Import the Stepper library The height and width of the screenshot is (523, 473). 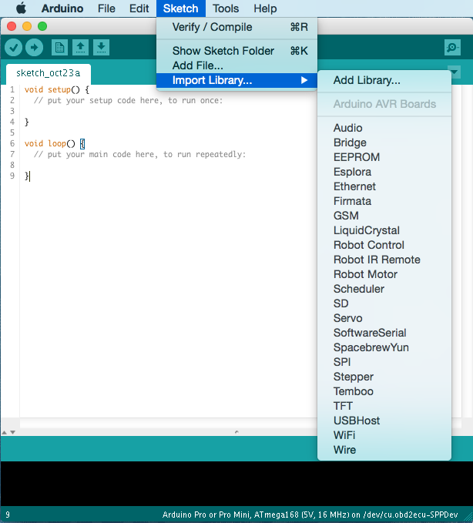384,377
